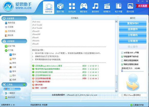The height and width of the screenshot is (107, 149).
Task: Select the 'iPhone3GS' log line
Action: [x=36, y=34]
